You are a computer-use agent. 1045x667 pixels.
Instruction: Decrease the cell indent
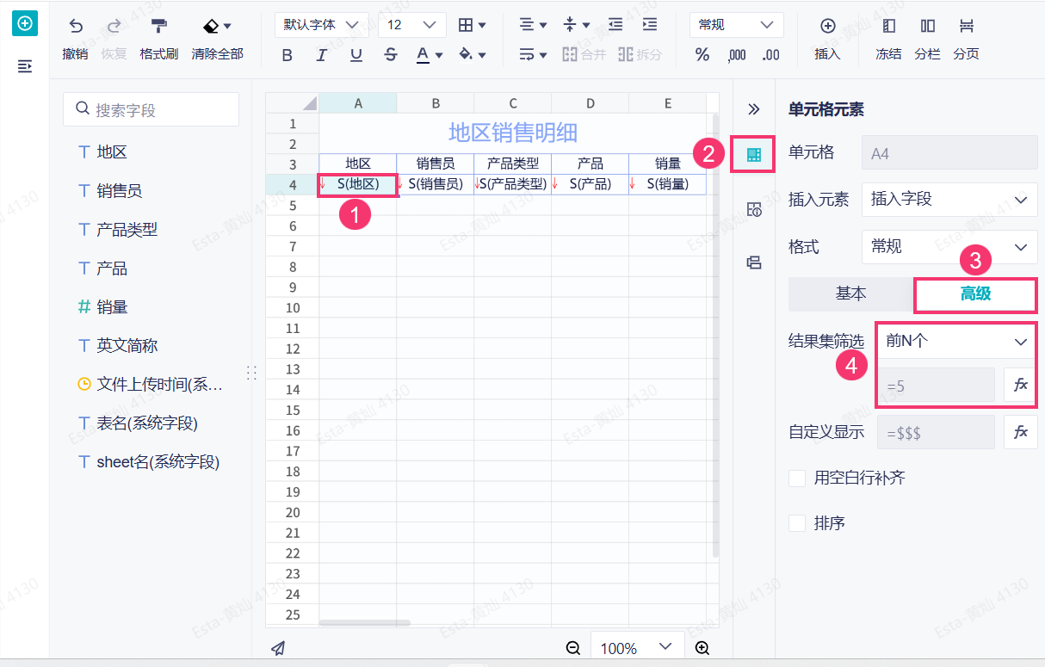click(615, 25)
